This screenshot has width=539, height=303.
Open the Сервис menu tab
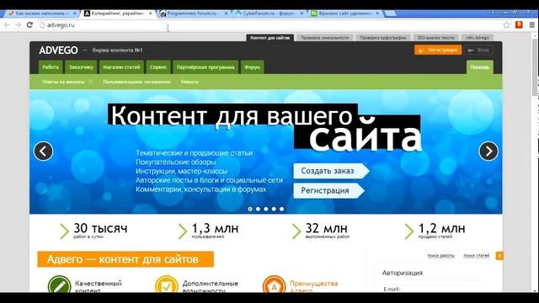158,67
